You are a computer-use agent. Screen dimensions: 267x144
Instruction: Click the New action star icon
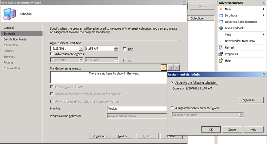221,9
